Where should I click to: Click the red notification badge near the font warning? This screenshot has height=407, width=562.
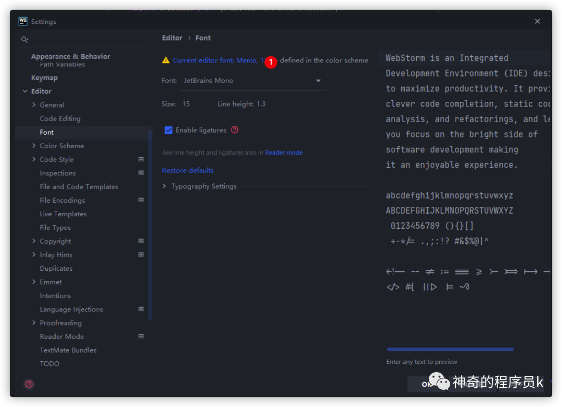(271, 62)
